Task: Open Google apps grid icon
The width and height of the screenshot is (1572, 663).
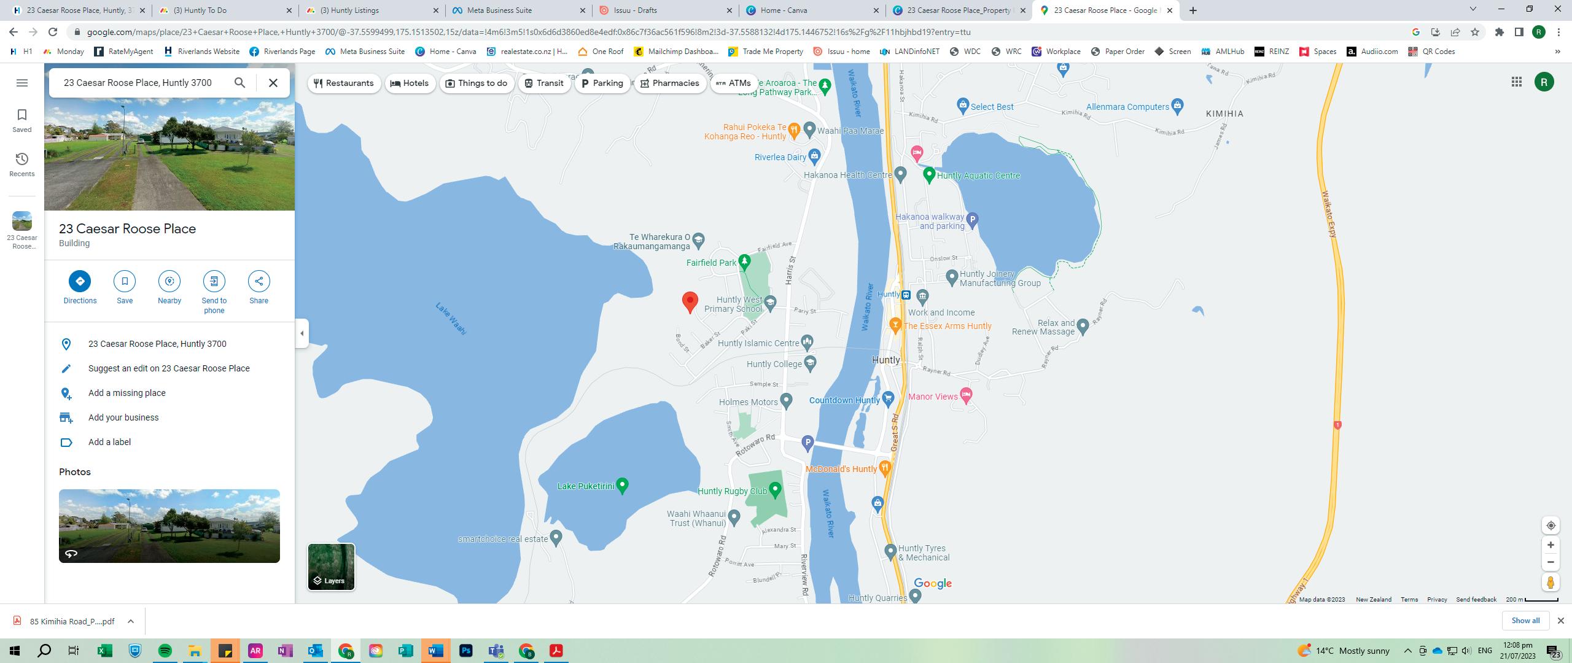Action: 1516,82
